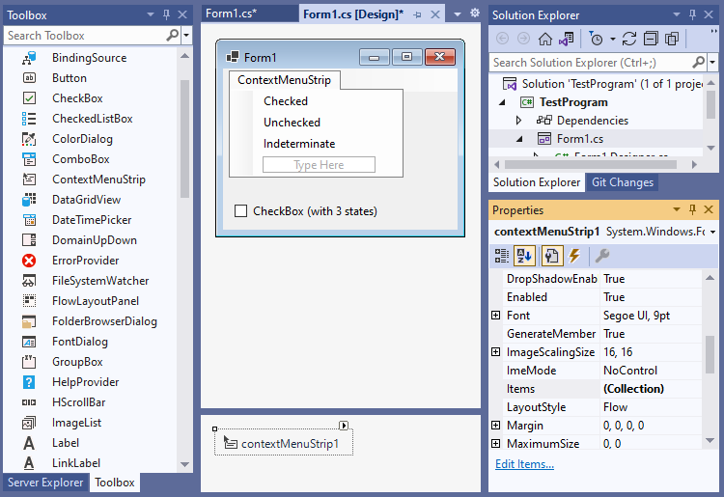Pick the Button control icon in Toolbox

pyautogui.click(x=29, y=78)
